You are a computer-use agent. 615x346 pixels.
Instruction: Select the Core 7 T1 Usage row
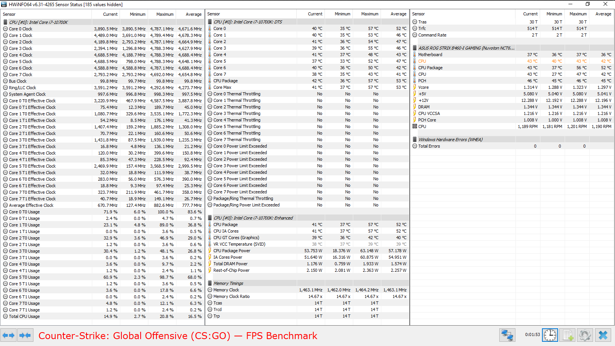tap(103, 310)
